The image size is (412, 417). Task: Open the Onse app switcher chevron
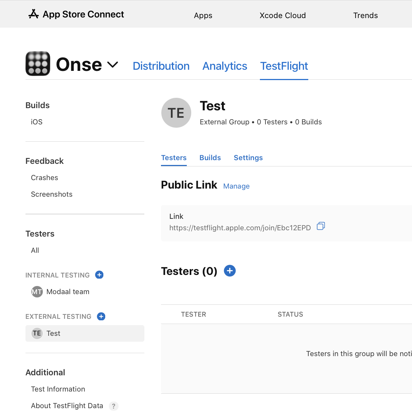point(113,65)
